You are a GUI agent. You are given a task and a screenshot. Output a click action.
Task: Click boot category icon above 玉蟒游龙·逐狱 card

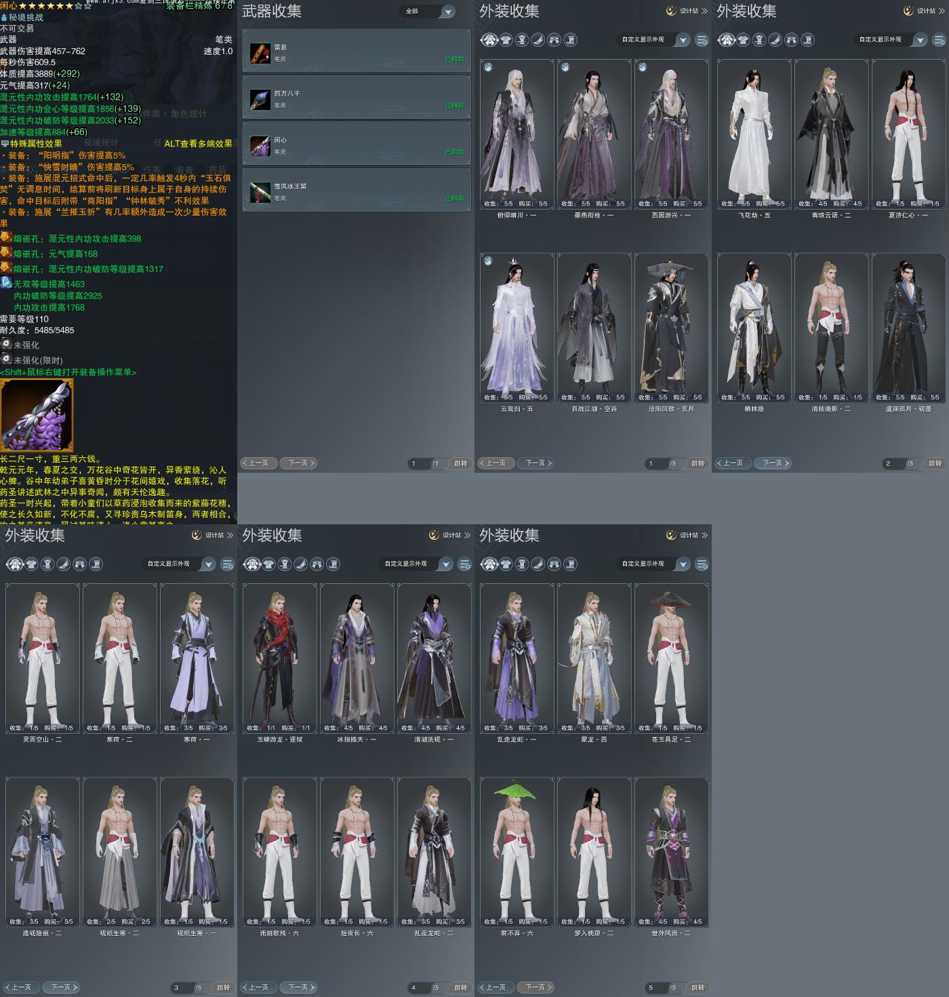tap(334, 564)
